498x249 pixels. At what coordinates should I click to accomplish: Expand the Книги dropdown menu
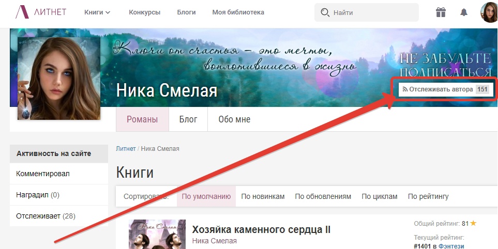click(97, 12)
